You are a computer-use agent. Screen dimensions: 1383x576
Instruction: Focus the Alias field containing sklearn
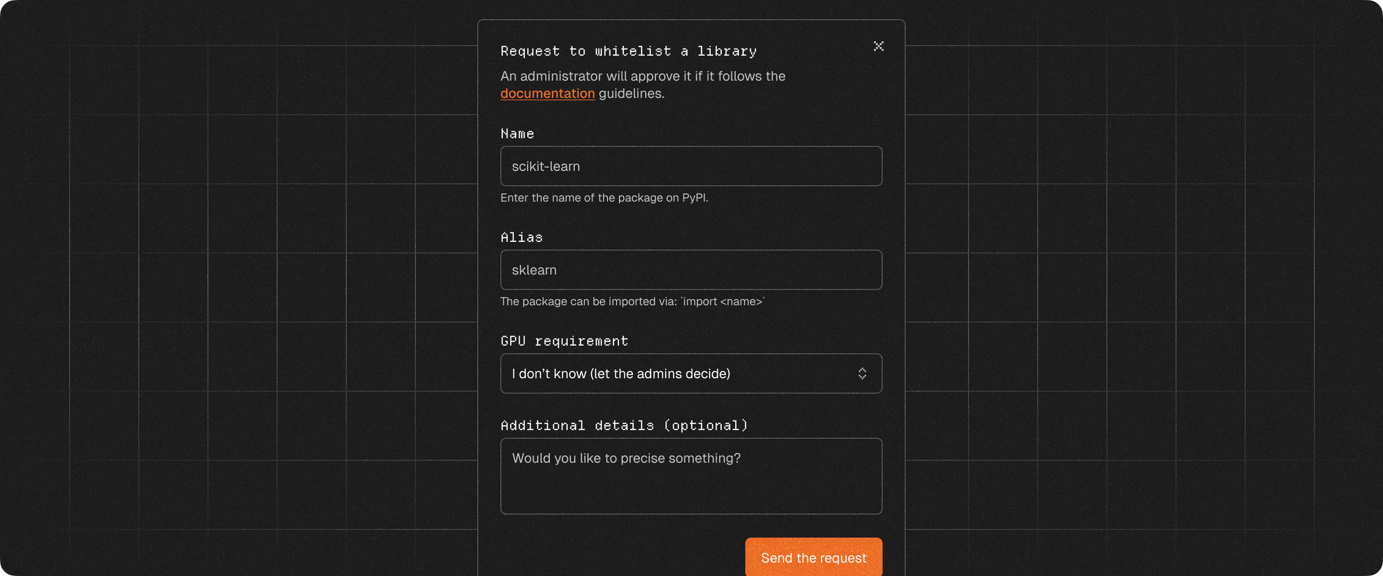coord(691,270)
